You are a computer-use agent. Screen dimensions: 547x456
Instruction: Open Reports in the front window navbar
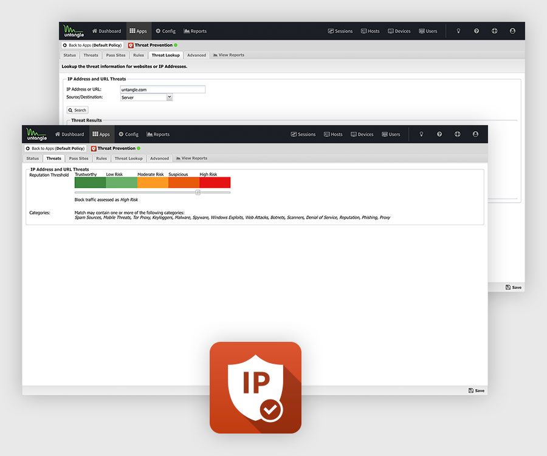(158, 134)
